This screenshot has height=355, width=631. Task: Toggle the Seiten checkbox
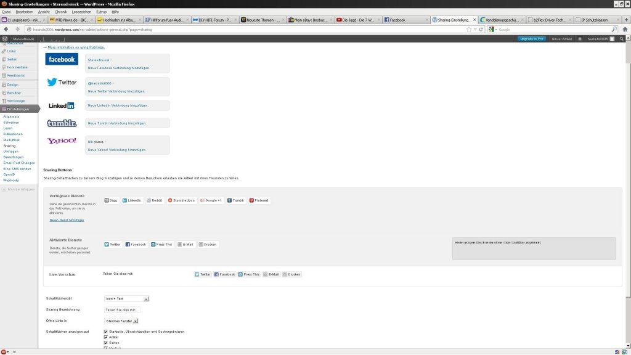click(106, 343)
